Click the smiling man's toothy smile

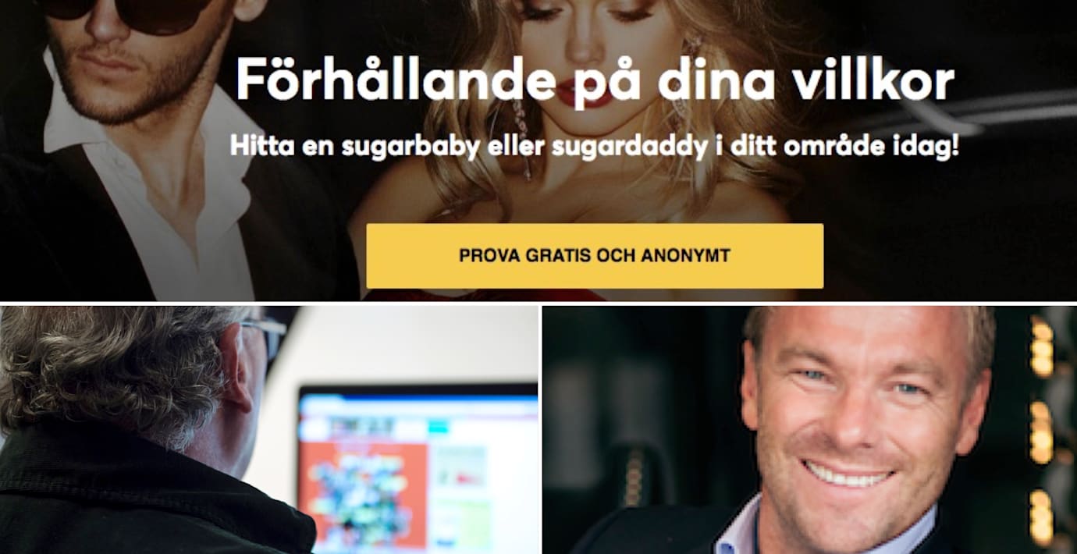849,473
